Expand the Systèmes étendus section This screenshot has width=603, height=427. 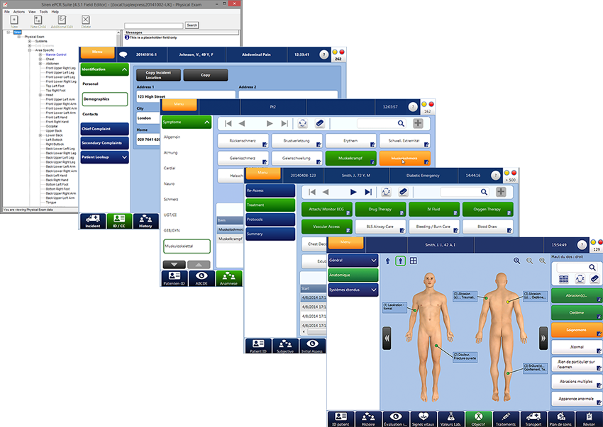(353, 290)
